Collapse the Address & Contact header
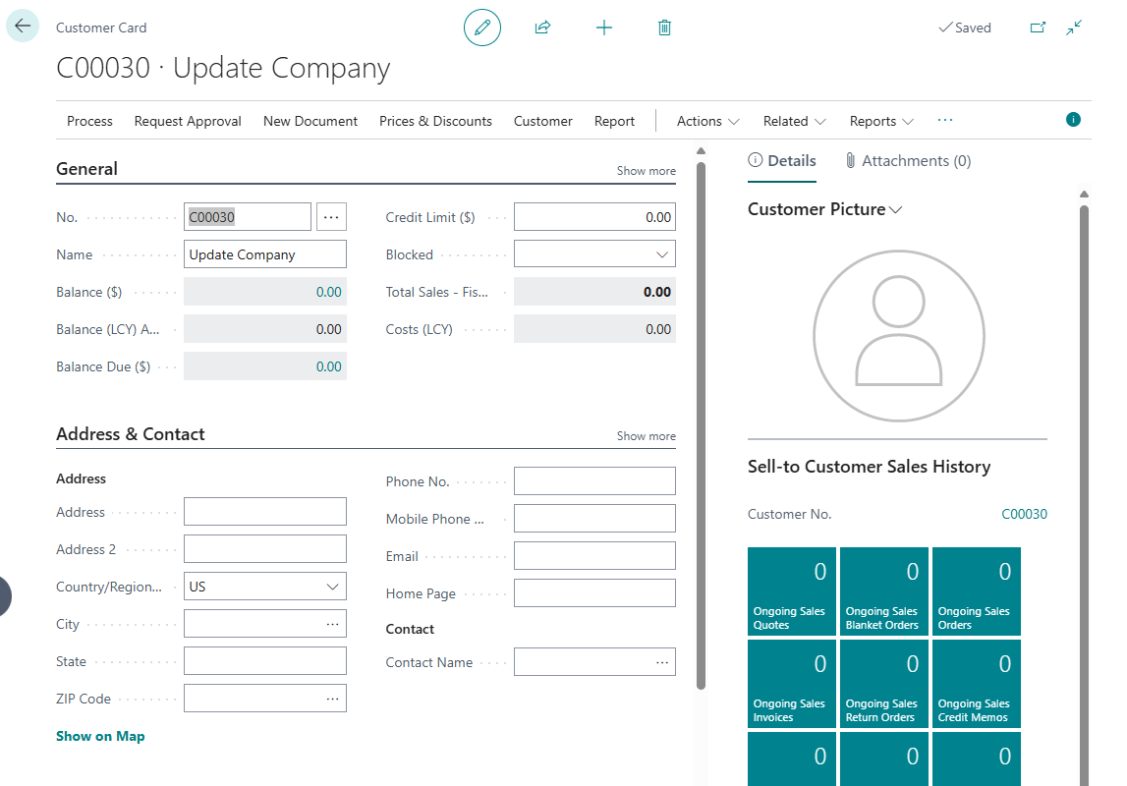This screenshot has height=786, width=1127. coord(130,434)
